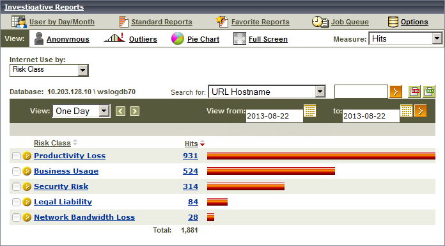Screen dimensions: 445x246
Task: Click drill-down icon beside Productivity Loss
Action: (x=27, y=156)
